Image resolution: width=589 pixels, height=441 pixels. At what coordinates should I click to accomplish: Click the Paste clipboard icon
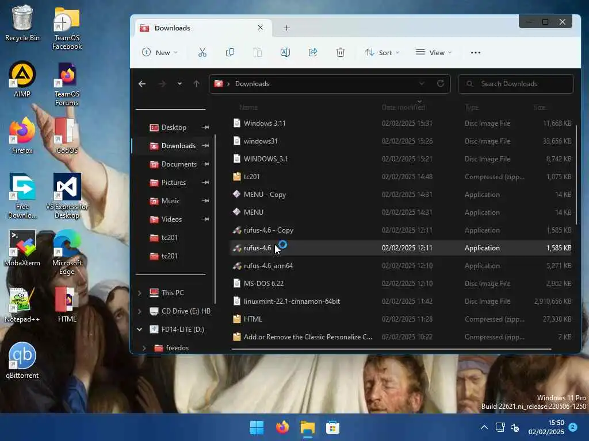pos(258,52)
